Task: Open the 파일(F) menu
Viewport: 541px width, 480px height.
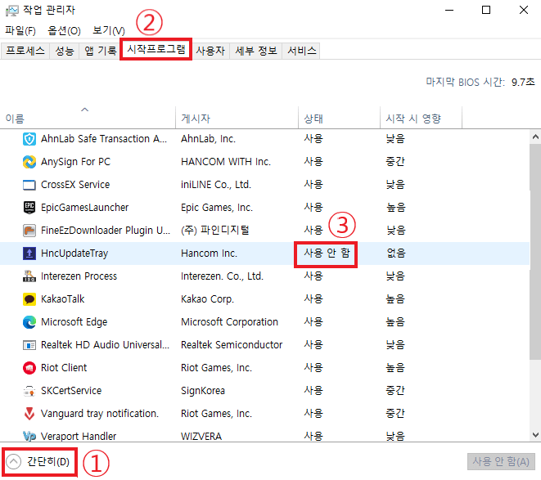Action: (20, 31)
